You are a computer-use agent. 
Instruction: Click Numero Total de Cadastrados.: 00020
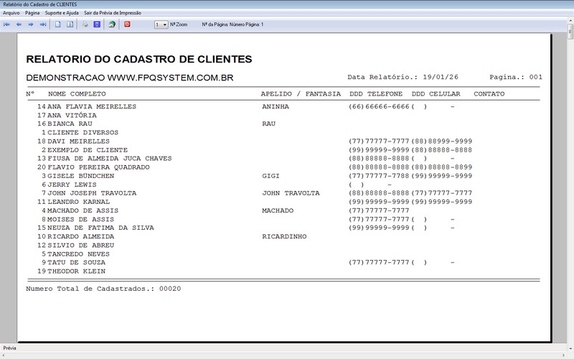point(103,289)
